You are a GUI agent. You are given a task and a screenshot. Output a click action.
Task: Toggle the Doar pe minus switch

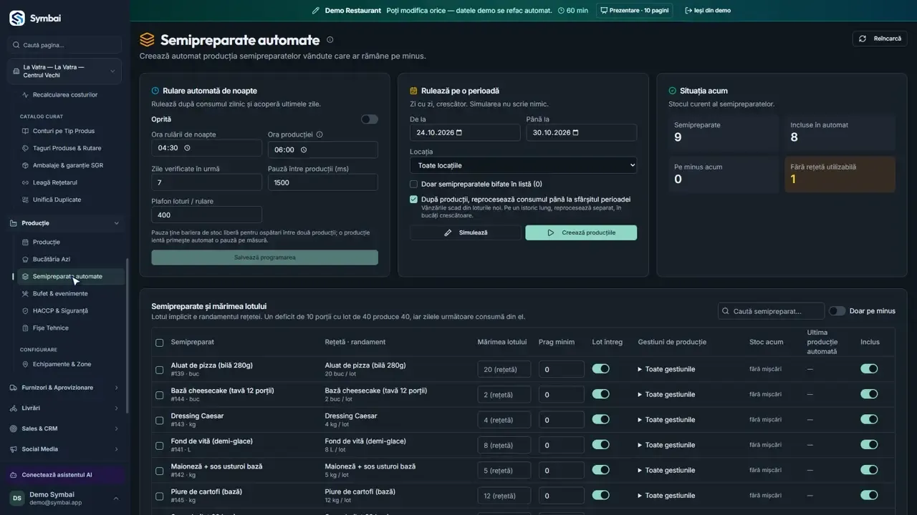click(837, 311)
